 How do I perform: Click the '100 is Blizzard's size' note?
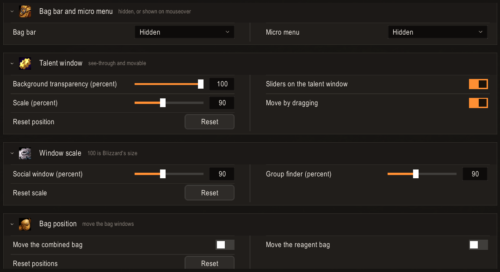click(x=112, y=153)
